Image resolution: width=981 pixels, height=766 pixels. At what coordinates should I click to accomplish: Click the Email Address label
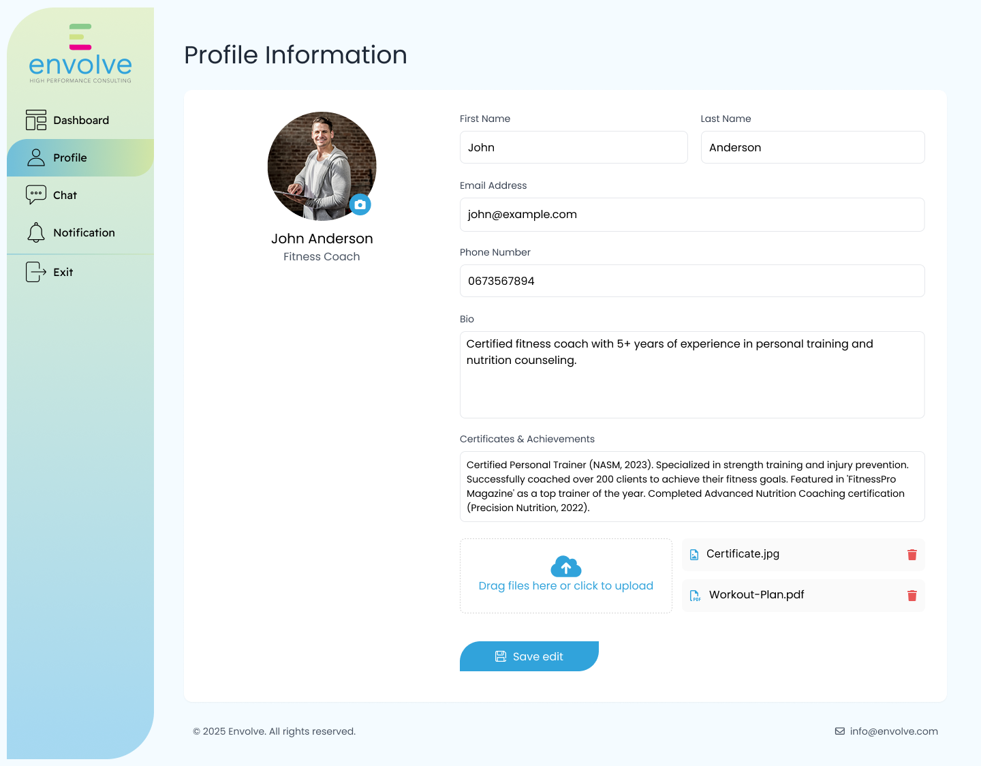tap(493, 185)
